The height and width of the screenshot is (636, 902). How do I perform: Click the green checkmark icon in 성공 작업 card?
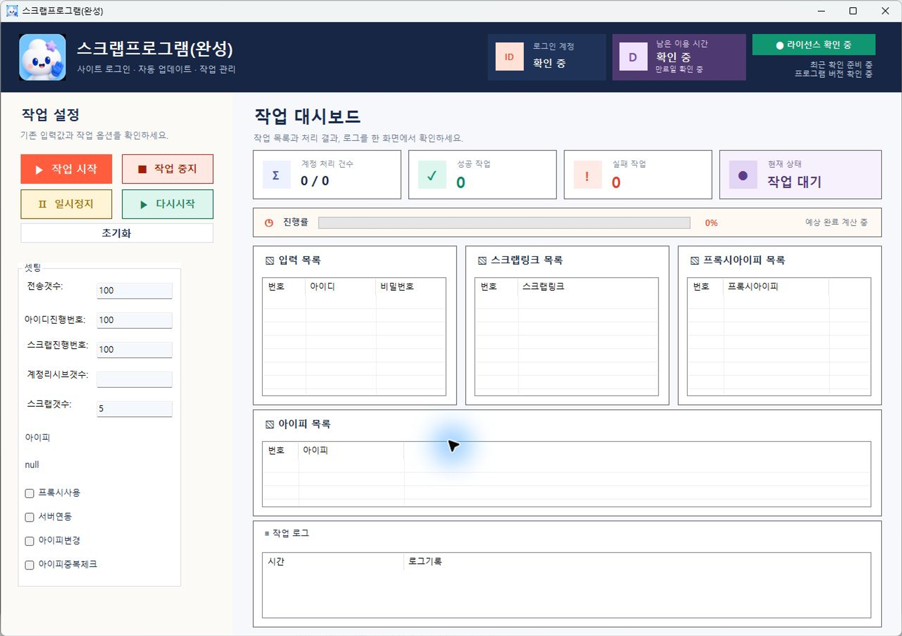click(x=432, y=175)
